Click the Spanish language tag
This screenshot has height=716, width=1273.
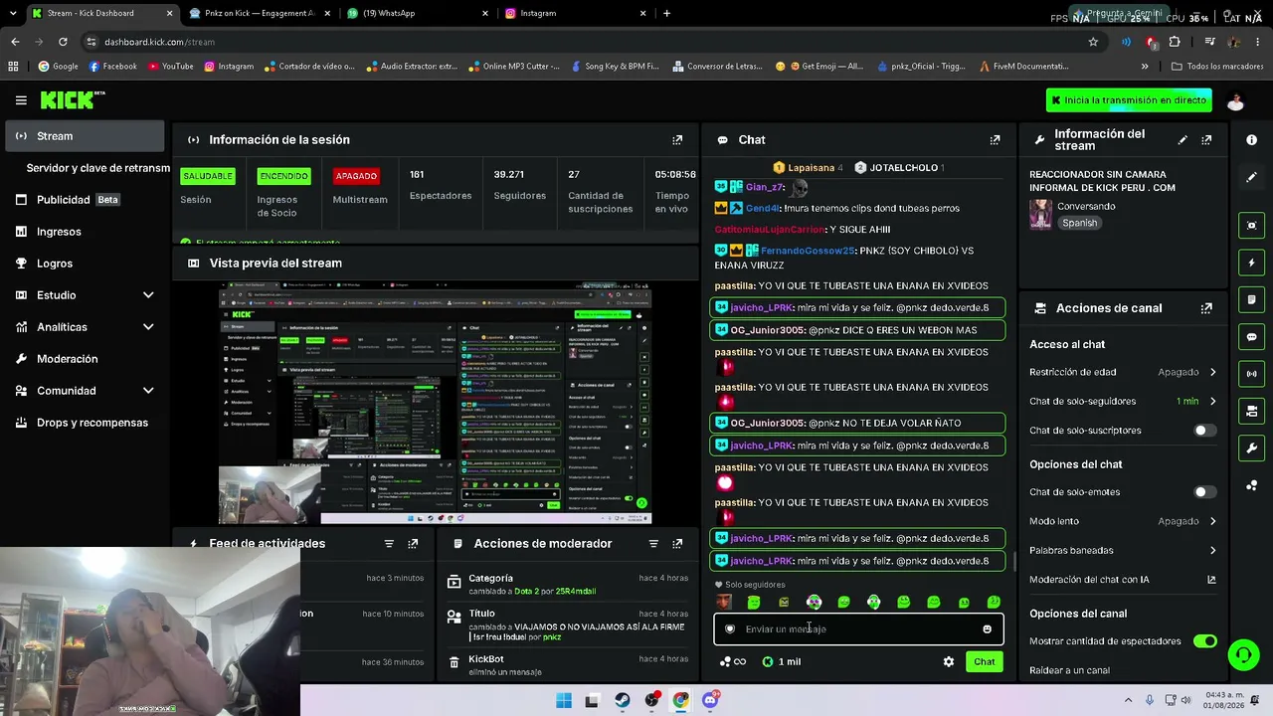tap(1079, 223)
